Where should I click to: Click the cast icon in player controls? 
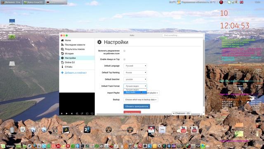tap(87, 113)
